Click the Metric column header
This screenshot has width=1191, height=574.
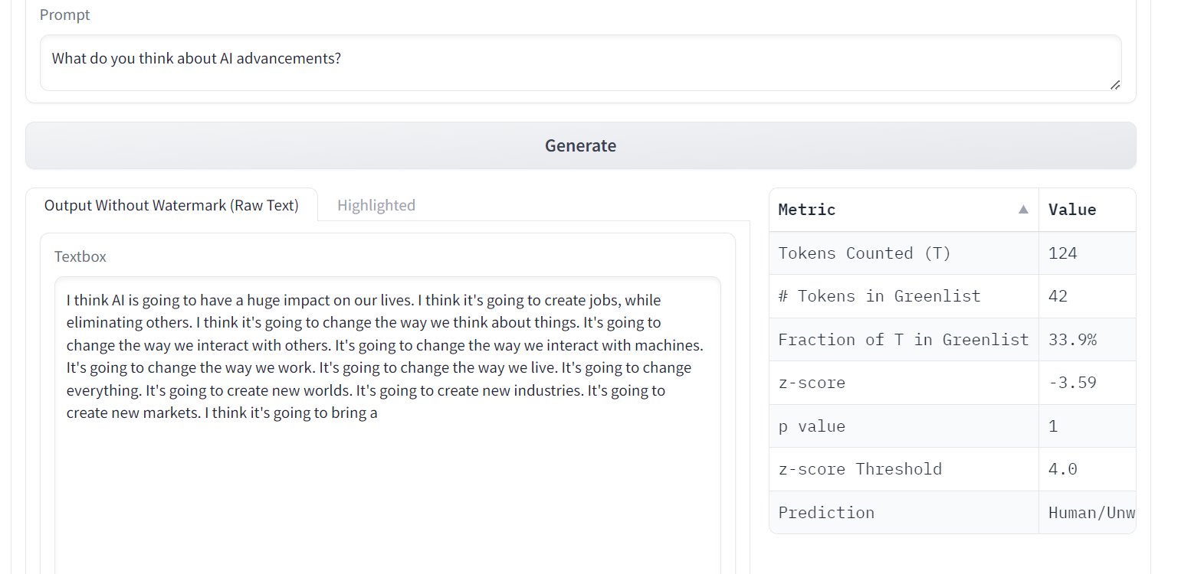pyautogui.click(x=904, y=210)
